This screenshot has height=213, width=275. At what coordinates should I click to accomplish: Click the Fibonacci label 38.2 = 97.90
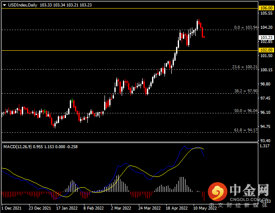(246, 91)
